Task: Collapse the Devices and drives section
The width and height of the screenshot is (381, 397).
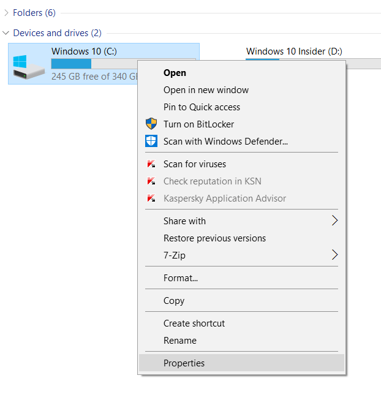Action: point(6,33)
